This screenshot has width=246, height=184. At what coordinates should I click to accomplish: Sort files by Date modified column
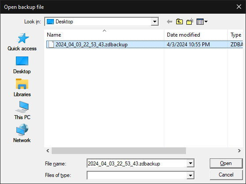pos(196,35)
